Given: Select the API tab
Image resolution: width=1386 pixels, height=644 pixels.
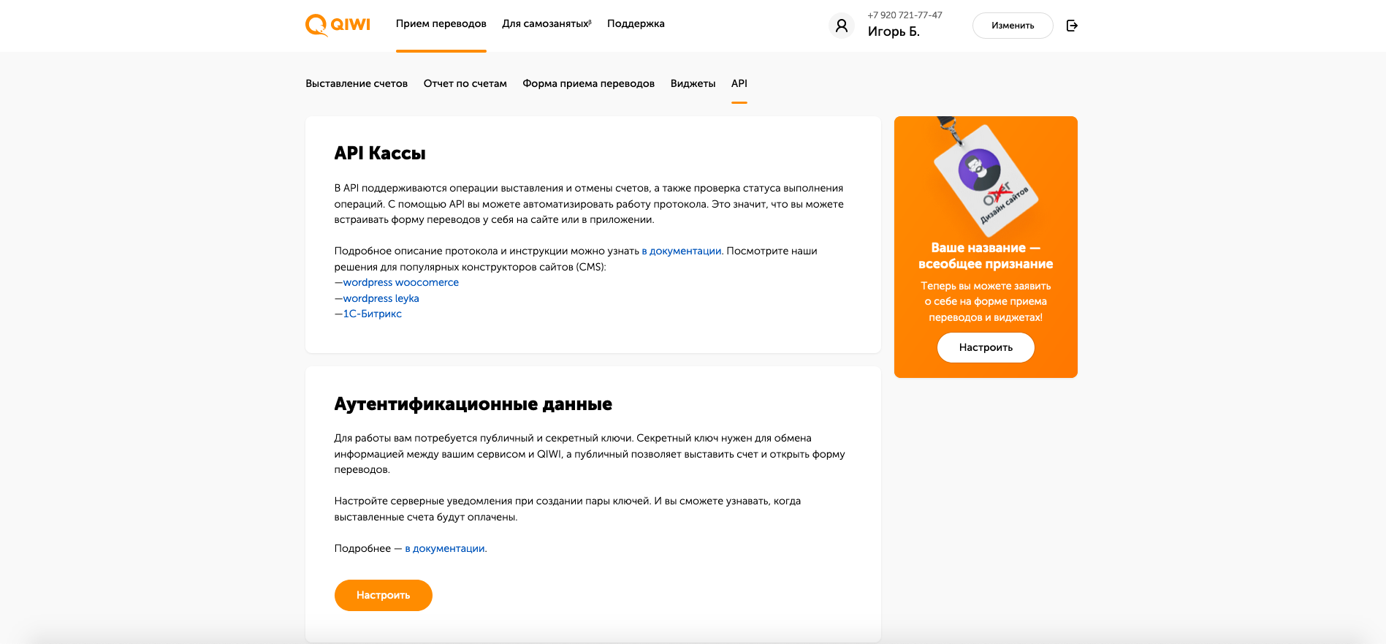Looking at the screenshot, I should 739,83.
